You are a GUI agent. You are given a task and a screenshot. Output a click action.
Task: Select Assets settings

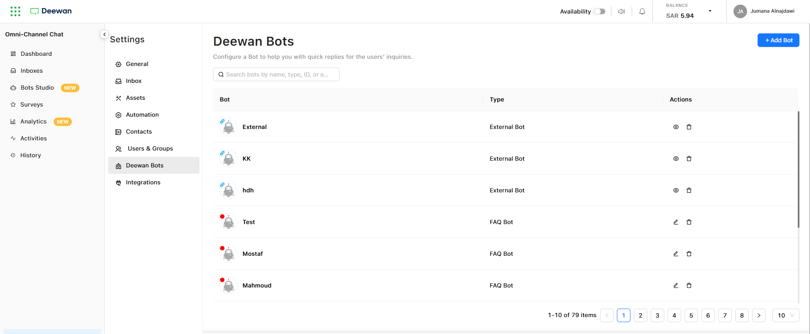[x=154, y=98]
